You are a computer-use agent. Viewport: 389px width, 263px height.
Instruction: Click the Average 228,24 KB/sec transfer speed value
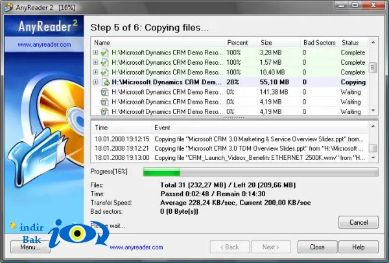tap(235, 203)
